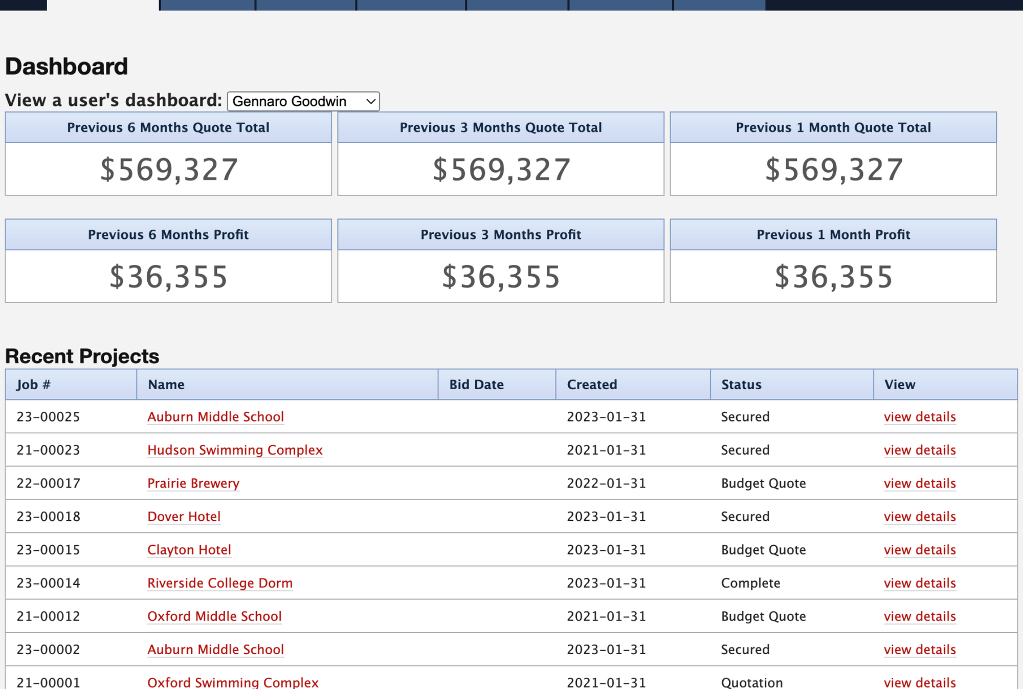Open the Dover Hotel project link

click(184, 517)
